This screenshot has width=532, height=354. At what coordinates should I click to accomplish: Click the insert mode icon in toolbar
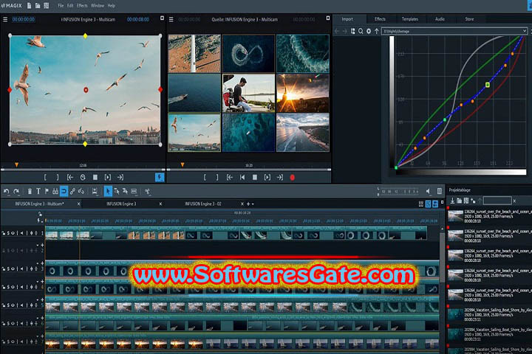coord(95,192)
